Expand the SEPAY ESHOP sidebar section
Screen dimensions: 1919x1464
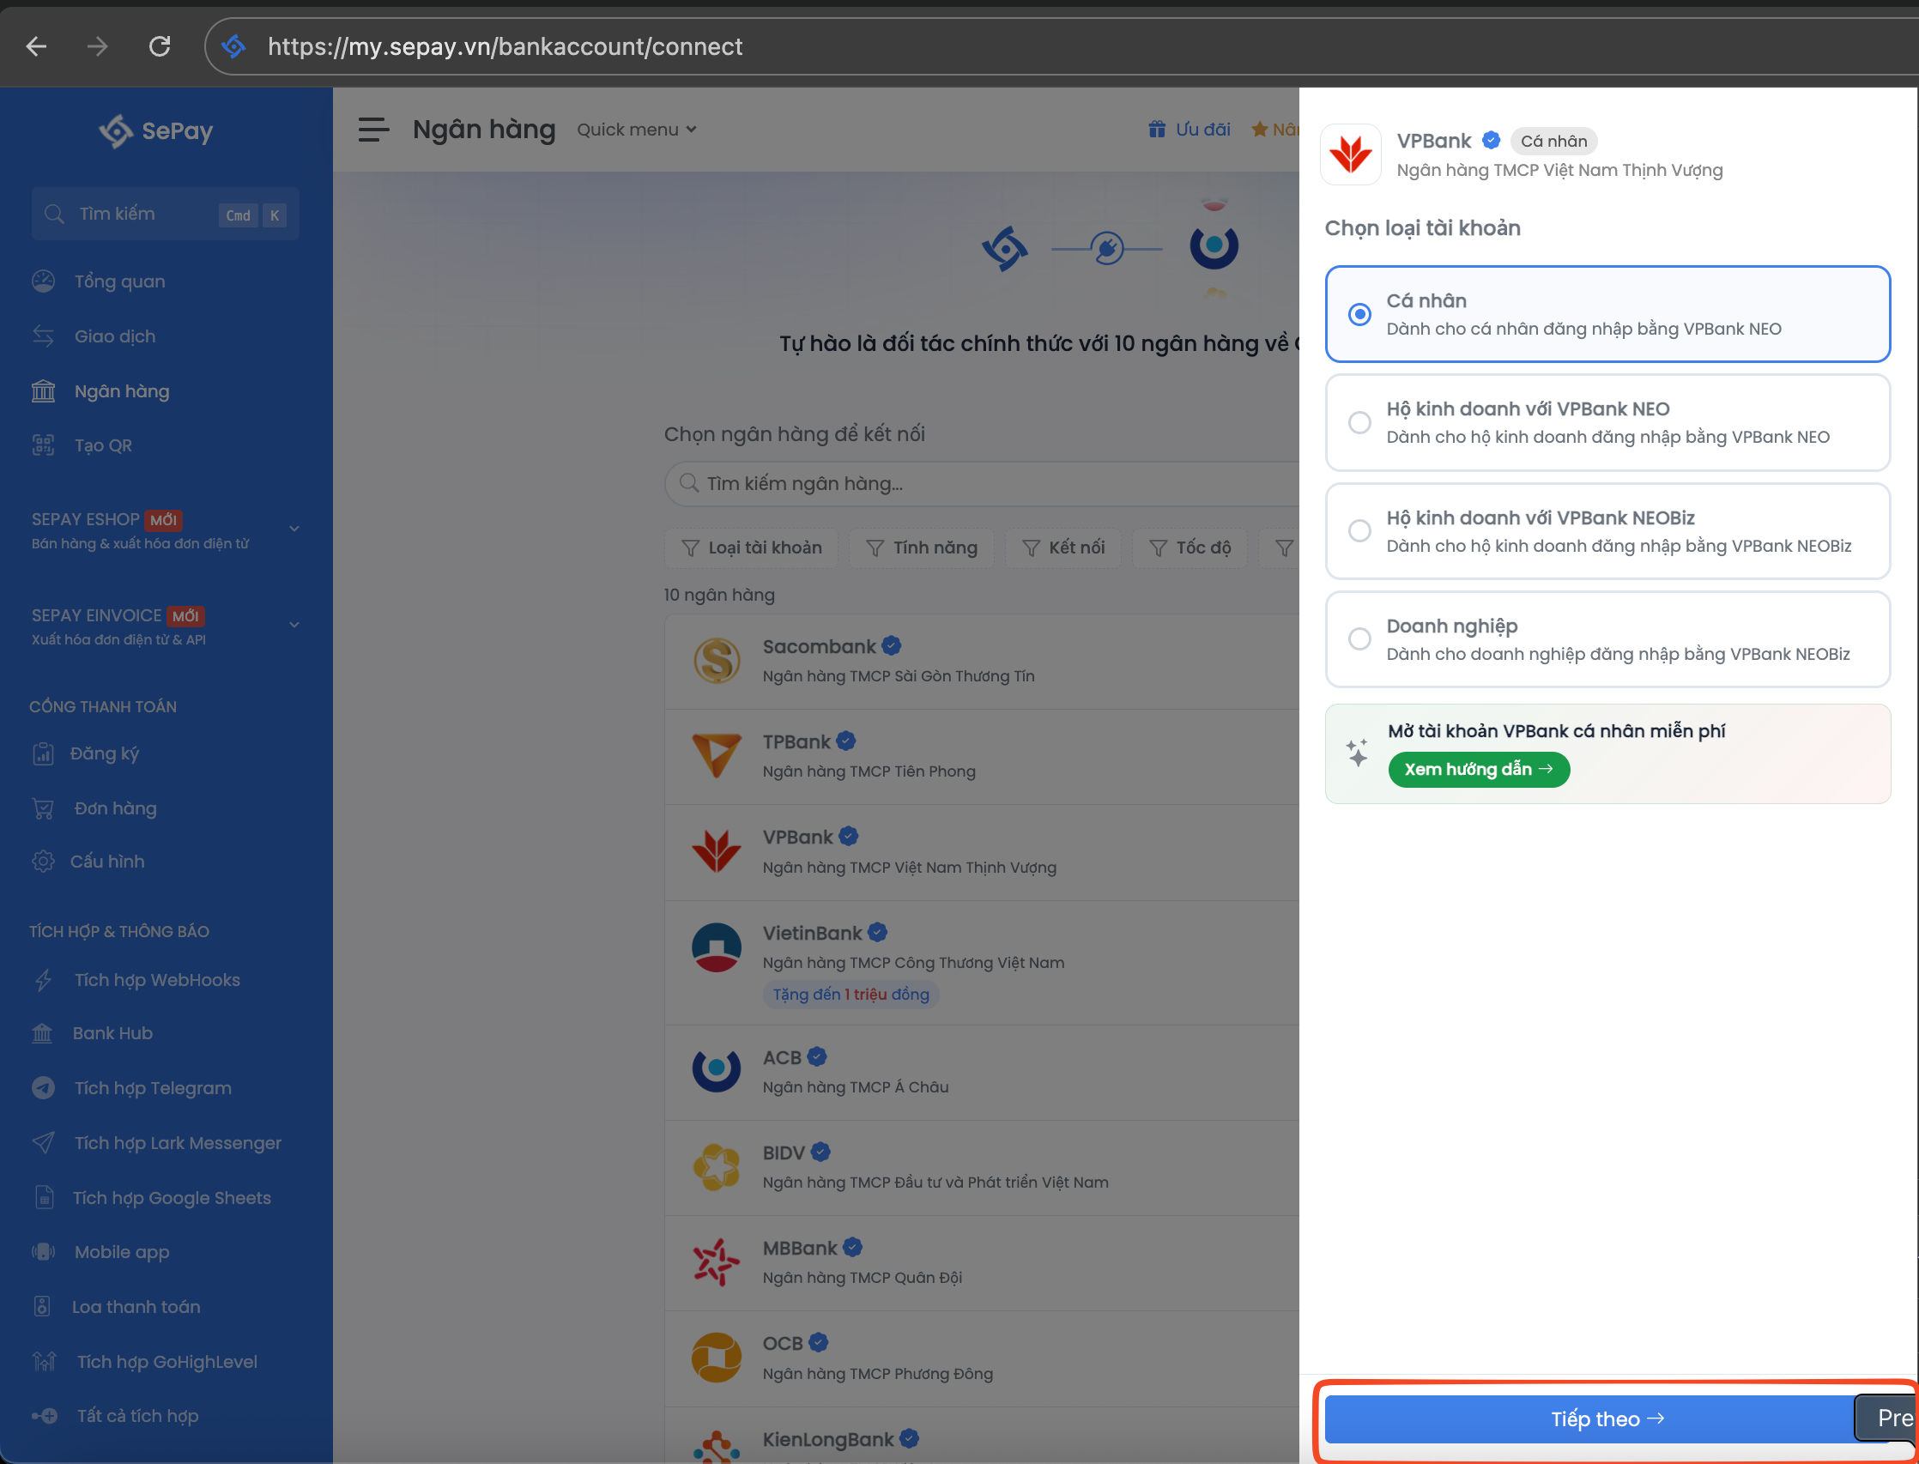(x=294, y=529)
